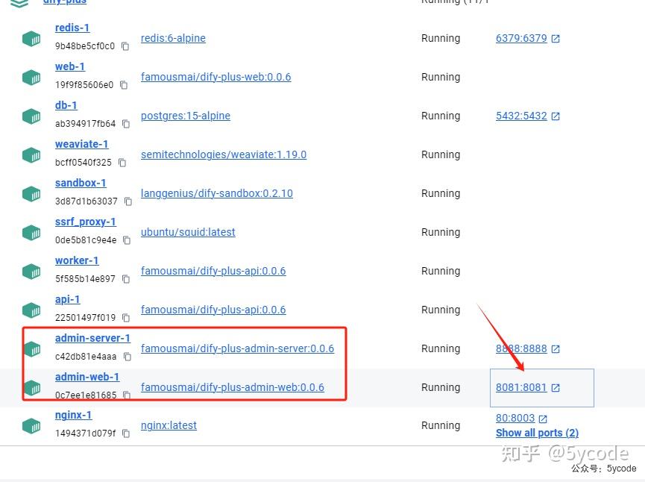
Task: Open port 8888:8888 external link icon
Action: [556, 349]
